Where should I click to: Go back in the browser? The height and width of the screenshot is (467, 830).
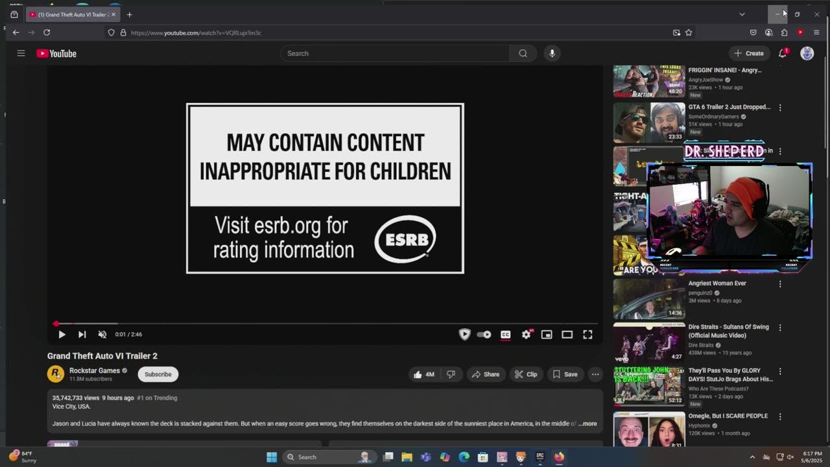(16, 32)
